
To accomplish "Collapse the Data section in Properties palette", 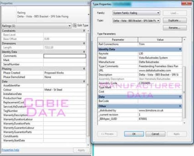I will (x=84, y=81).
